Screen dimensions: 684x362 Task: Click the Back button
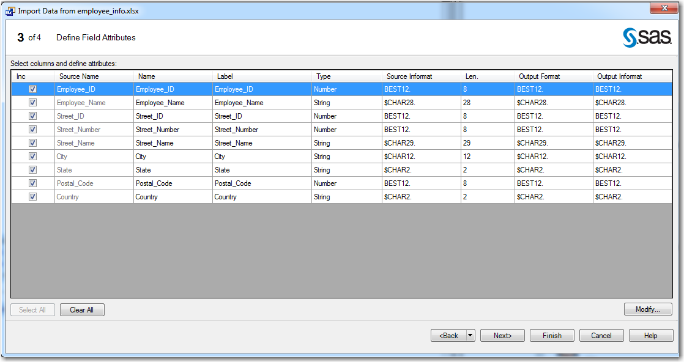click(450, 335)
